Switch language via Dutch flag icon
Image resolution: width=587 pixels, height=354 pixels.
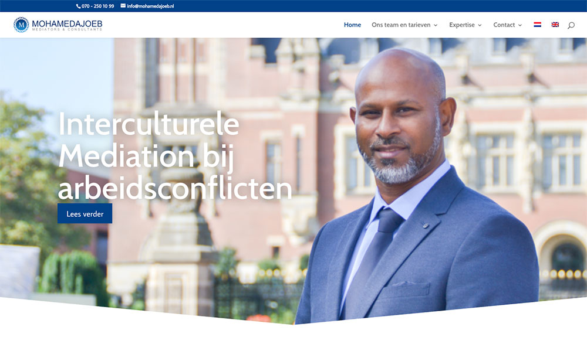coord(537,25)
